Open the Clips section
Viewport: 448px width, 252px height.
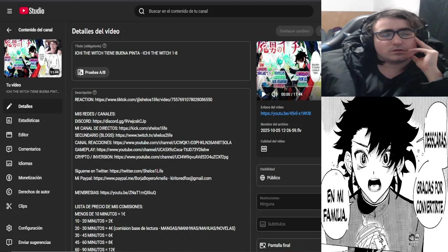coord(33,206)
